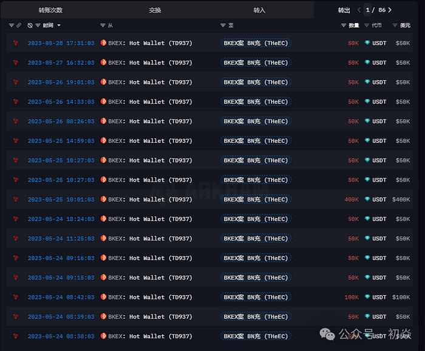Click USDT icon on 2023-05-28 17:31:03 row
425x351 pixels.
(x=367, y=43)
